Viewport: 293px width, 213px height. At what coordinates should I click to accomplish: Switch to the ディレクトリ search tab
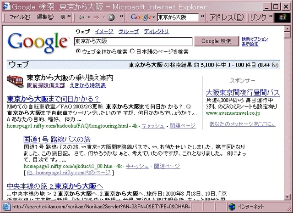click(157, 31)
